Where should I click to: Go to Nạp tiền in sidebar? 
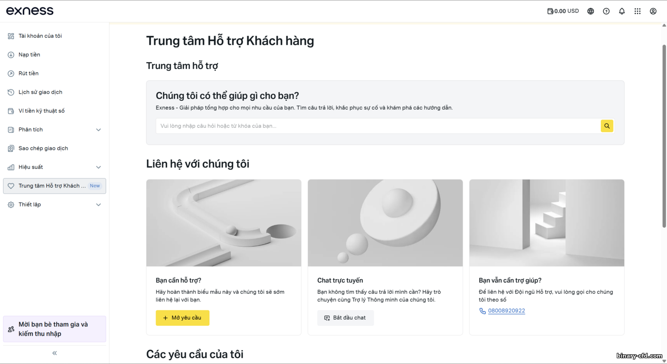(29, 55)
